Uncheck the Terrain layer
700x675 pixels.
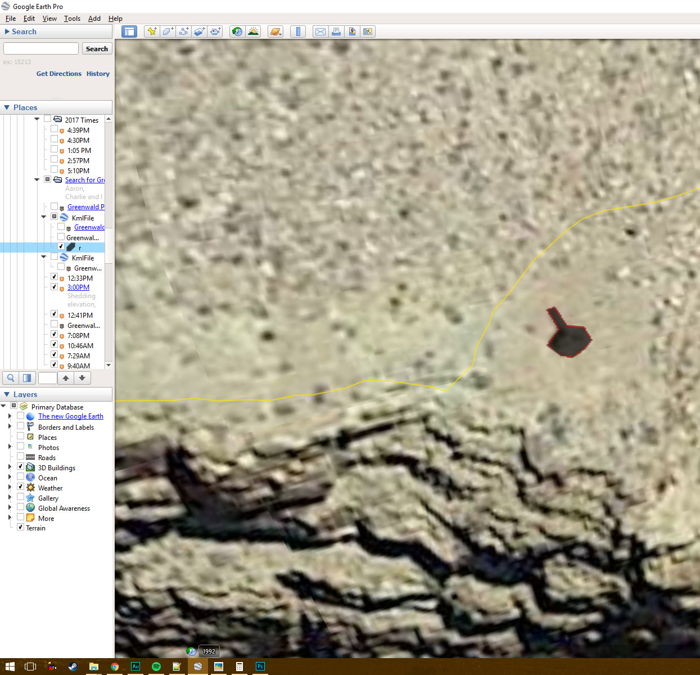coord(20,527)
